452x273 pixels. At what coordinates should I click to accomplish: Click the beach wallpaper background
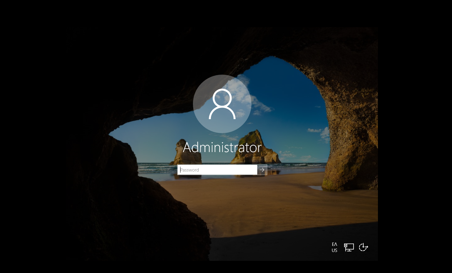tap(274, 207)
